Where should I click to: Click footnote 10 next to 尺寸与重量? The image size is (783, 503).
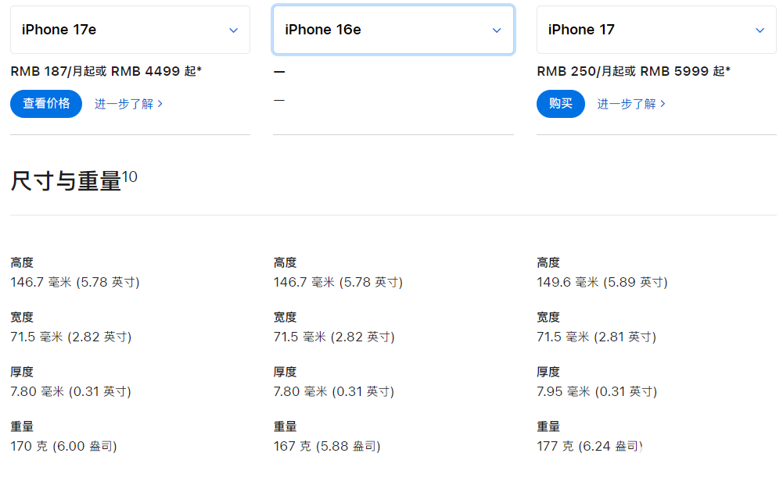click(x=130, y=177)
